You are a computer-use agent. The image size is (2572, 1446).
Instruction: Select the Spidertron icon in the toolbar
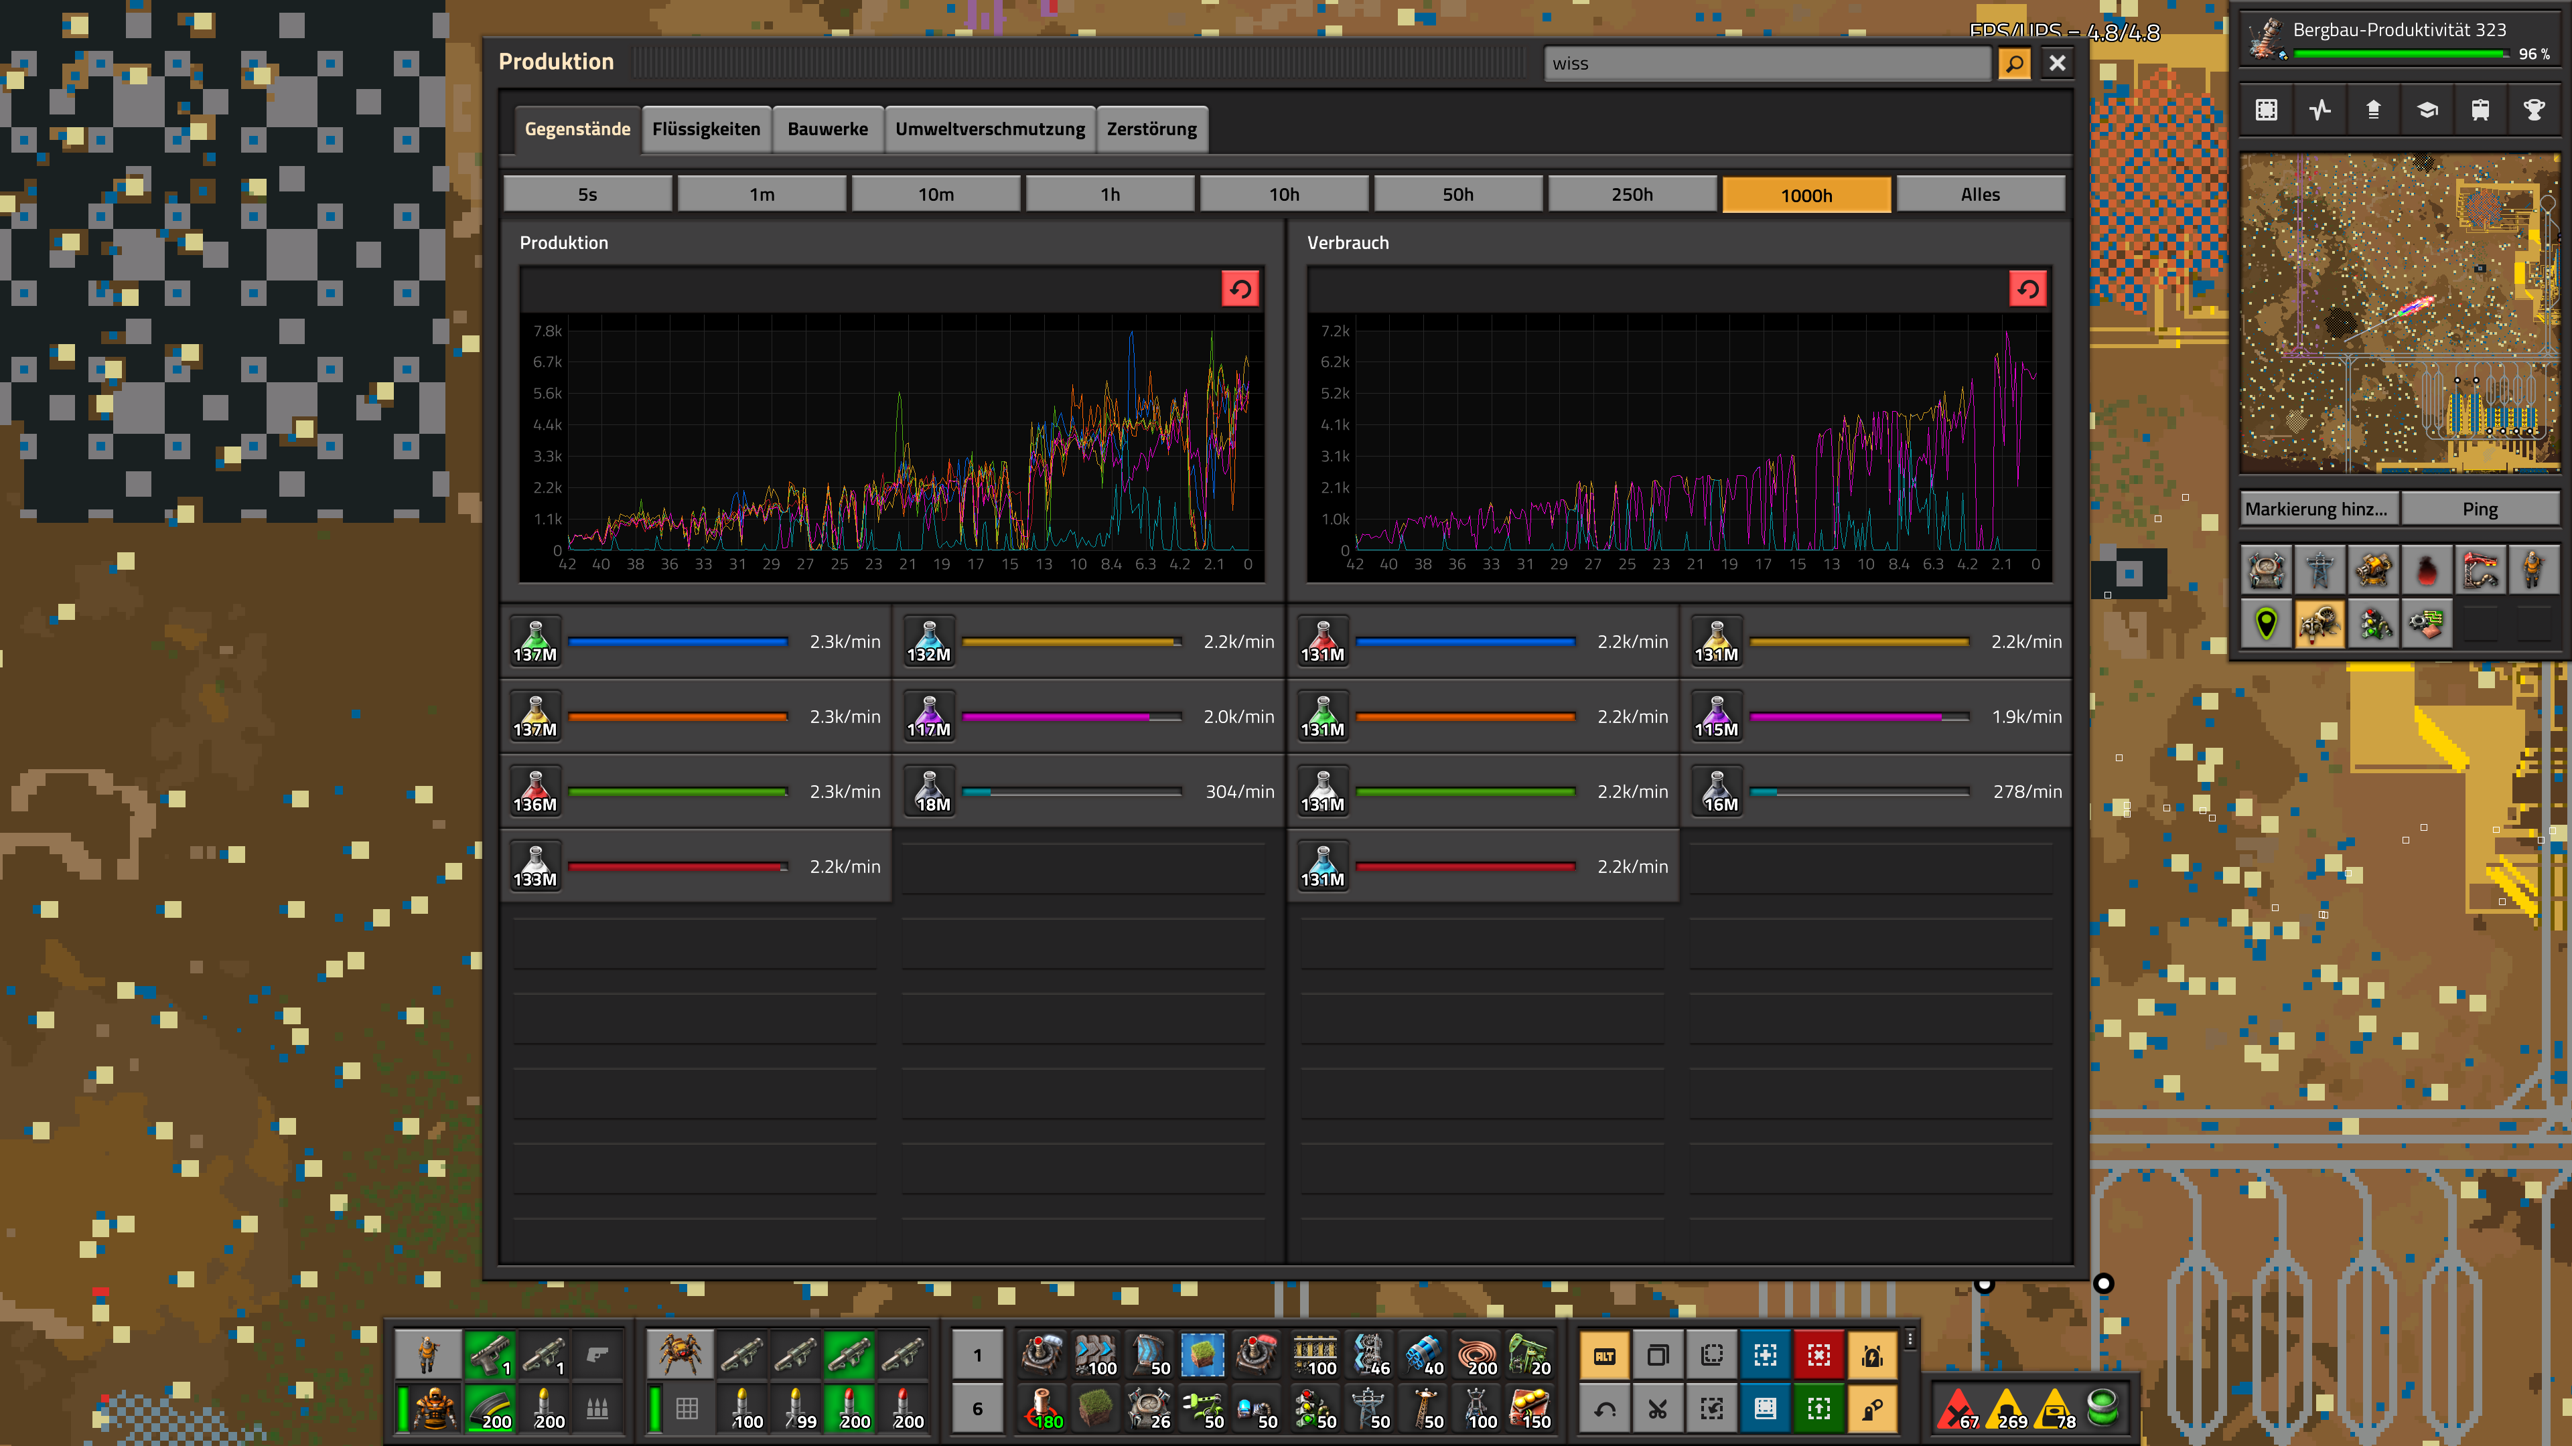(x=681, y=1355)
